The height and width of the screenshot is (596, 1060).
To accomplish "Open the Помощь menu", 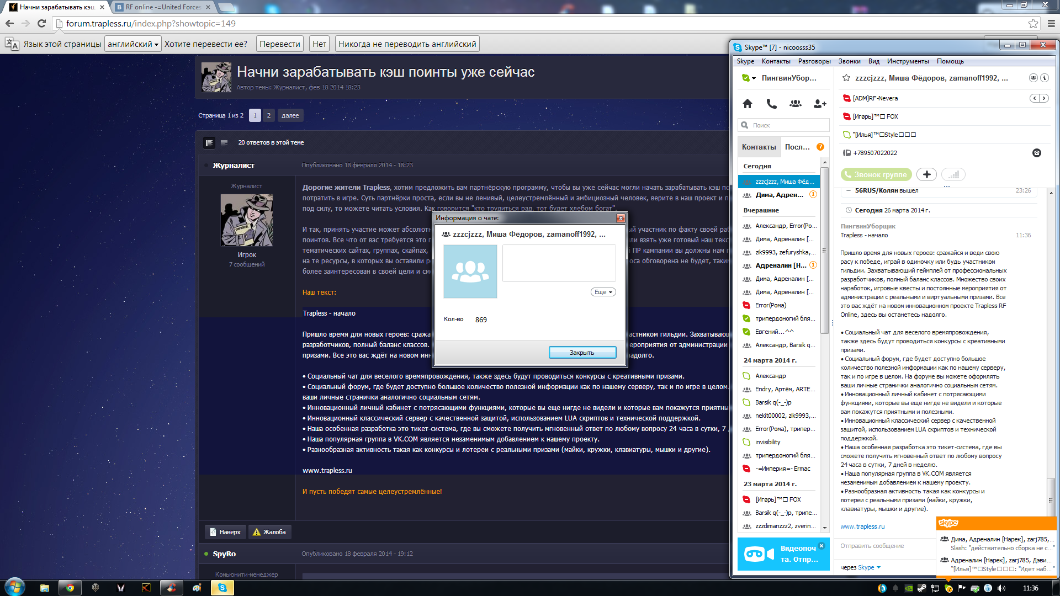I will [x=950, y=61].
